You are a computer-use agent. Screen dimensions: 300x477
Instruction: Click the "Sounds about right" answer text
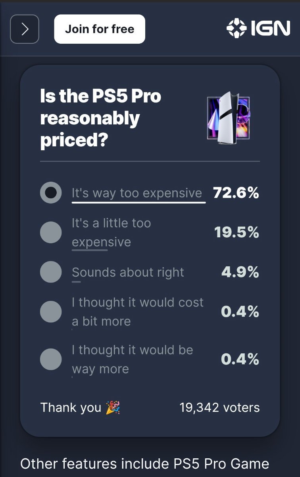(128, 272)
